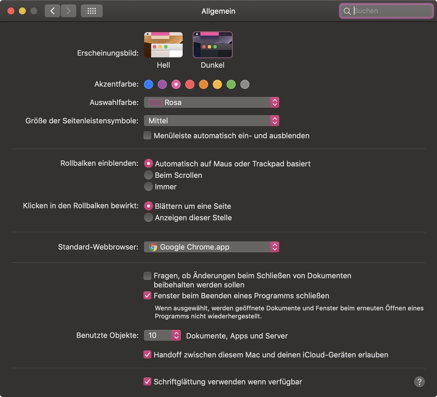Pick the green accent color
The width and height of the screenshot is (437, 397).
click(x=231, y=84)
